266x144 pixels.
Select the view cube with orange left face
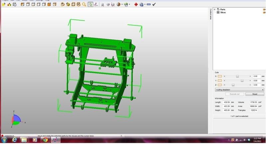tap(22, 5)
